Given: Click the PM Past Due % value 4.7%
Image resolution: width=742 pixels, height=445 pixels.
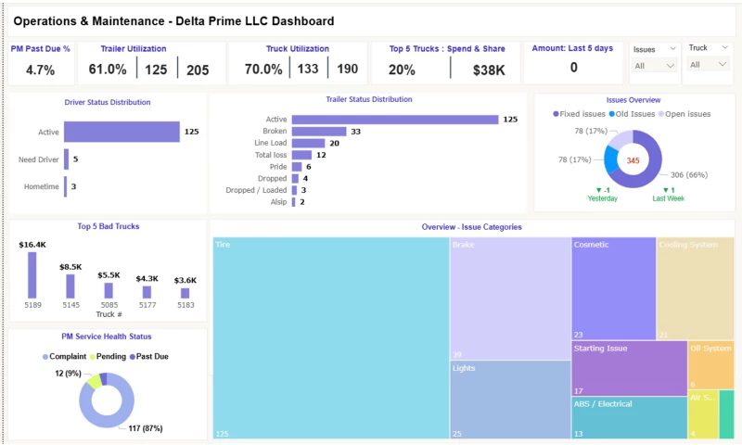Looking at the screenshot, I should point(40,70).
